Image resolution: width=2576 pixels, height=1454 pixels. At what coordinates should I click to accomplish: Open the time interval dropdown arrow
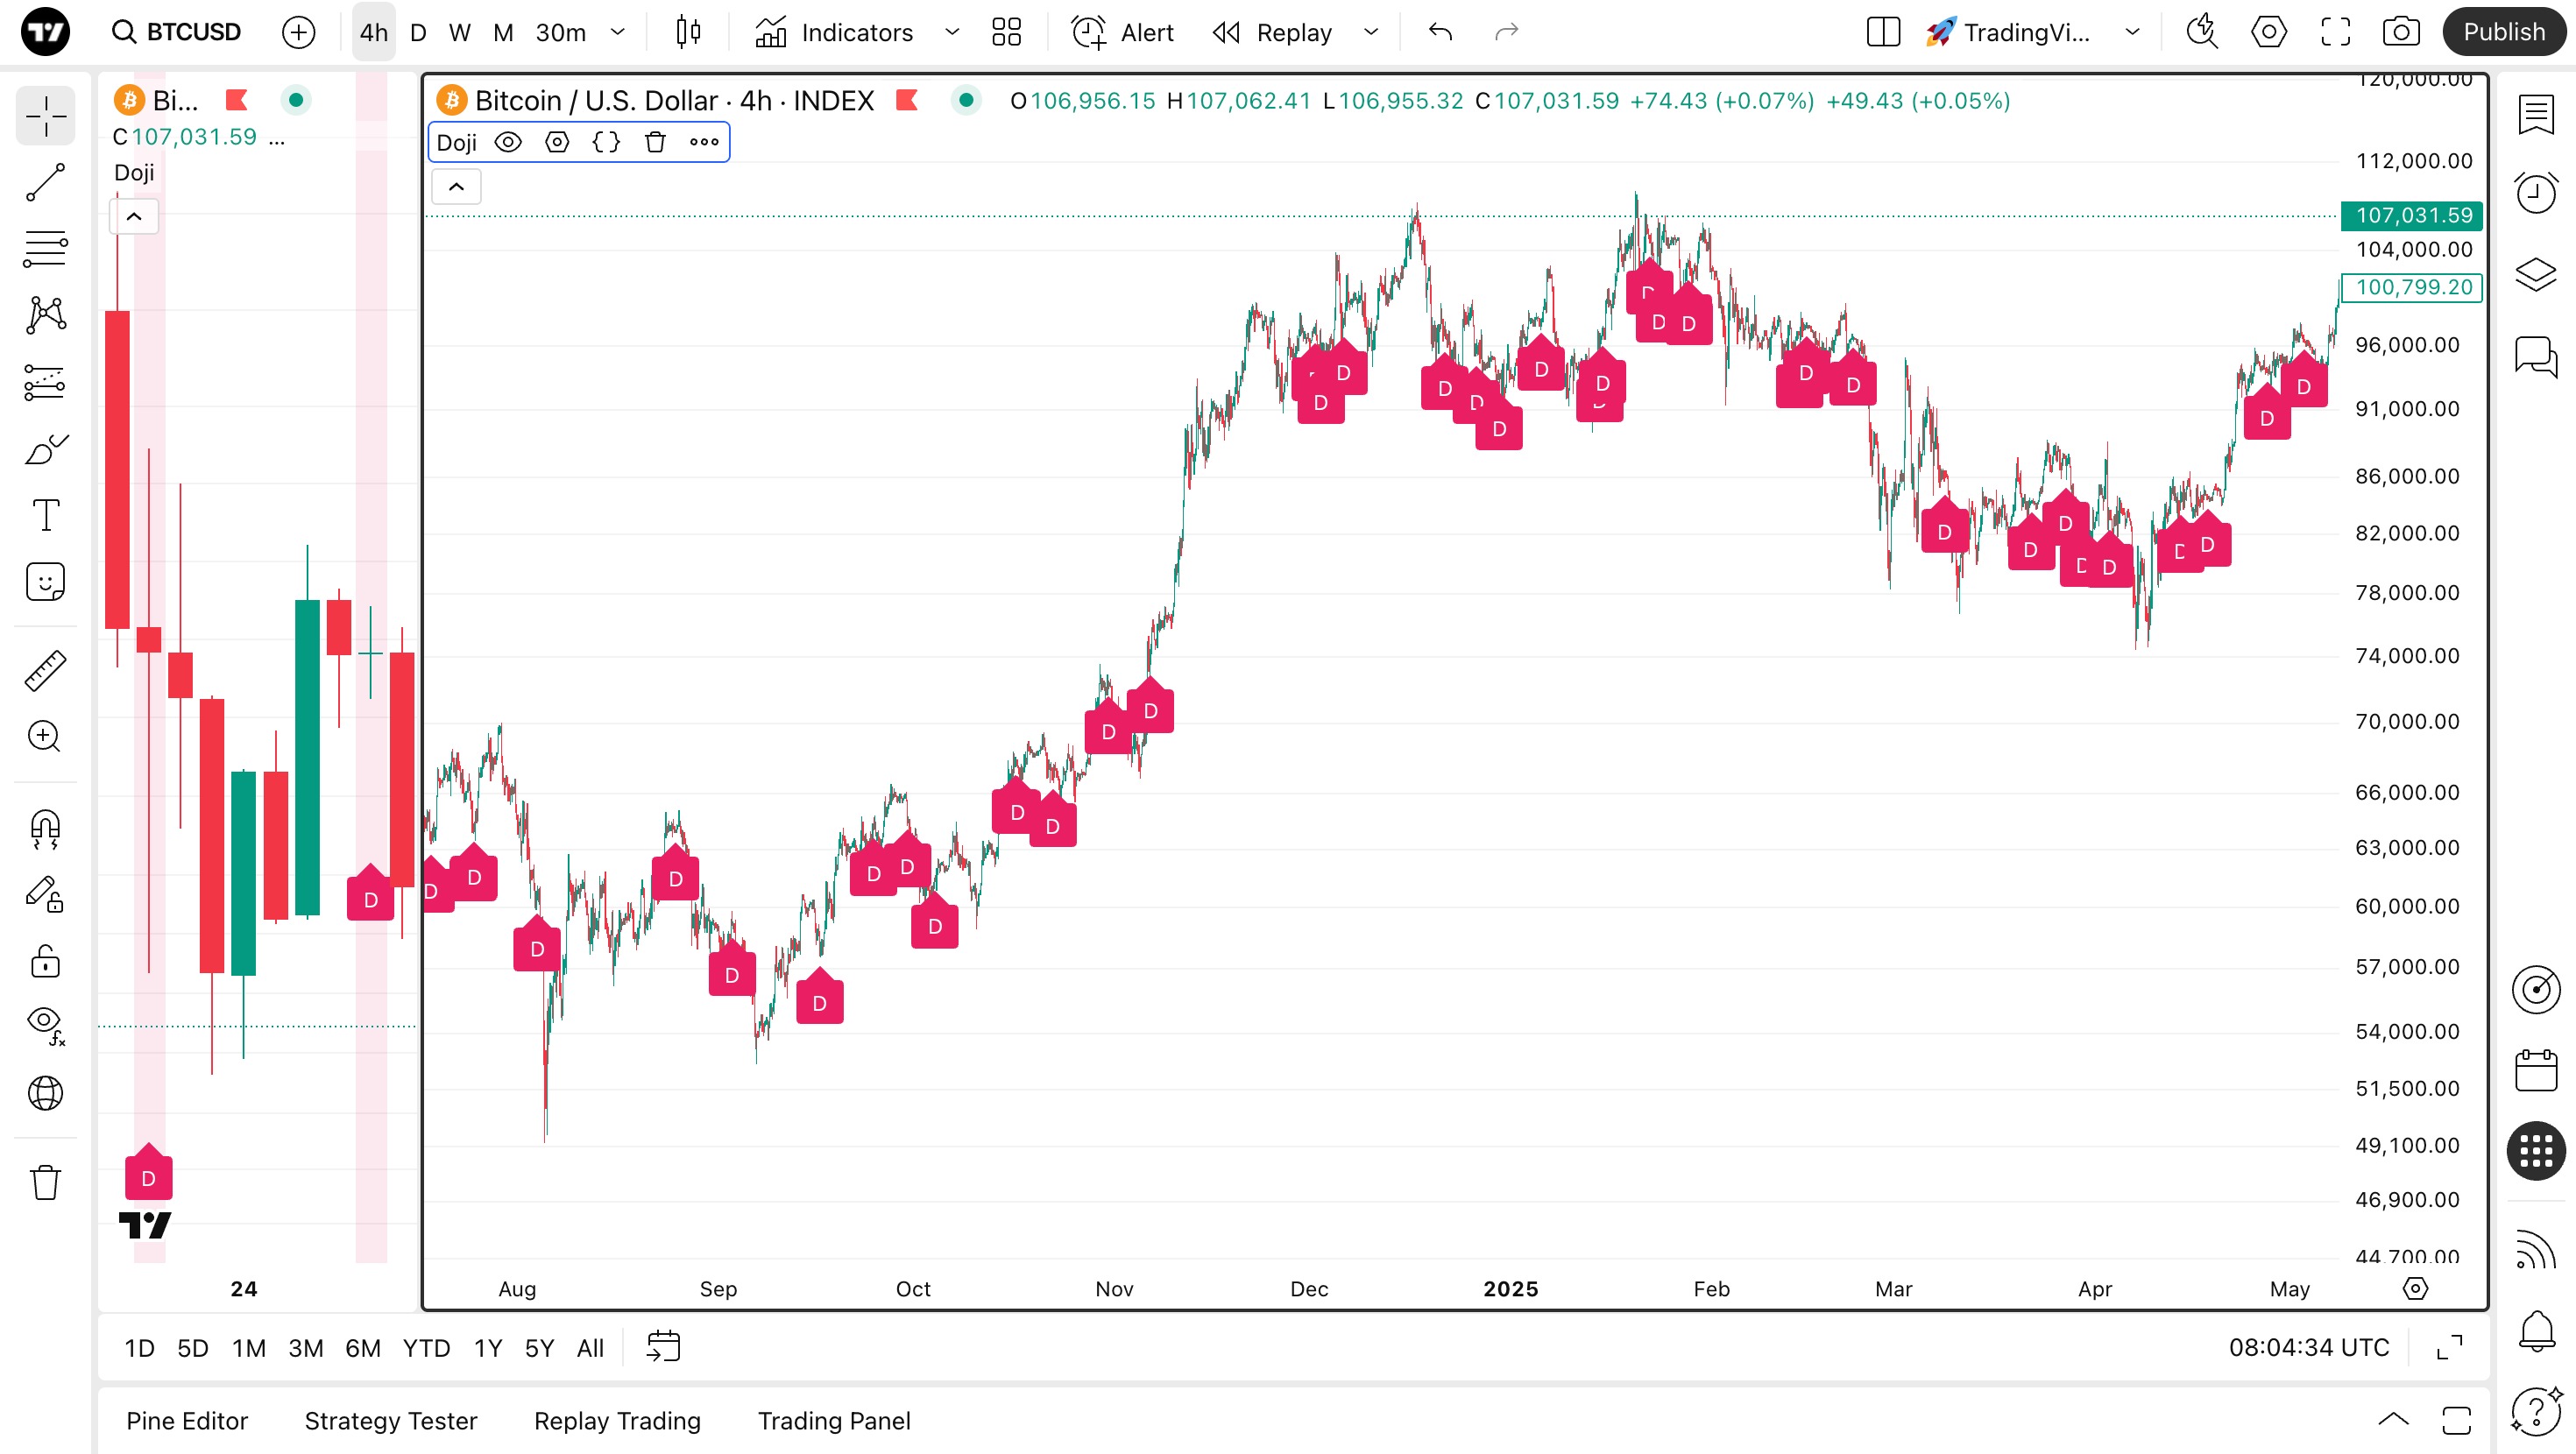tap(618, 32)
